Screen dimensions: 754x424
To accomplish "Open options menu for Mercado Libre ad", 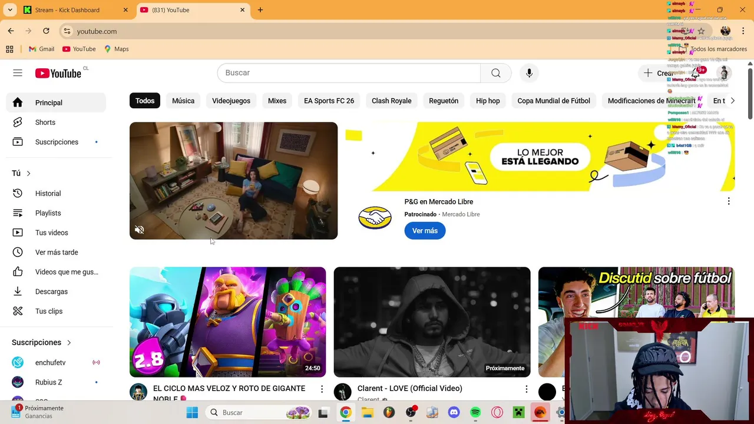I will [x=729, y=201].
